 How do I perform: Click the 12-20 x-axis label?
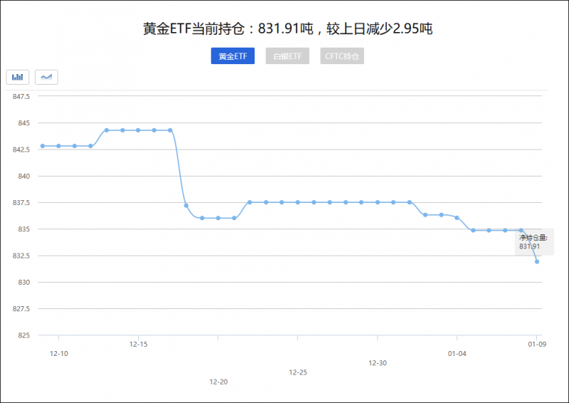coord(218,382)
